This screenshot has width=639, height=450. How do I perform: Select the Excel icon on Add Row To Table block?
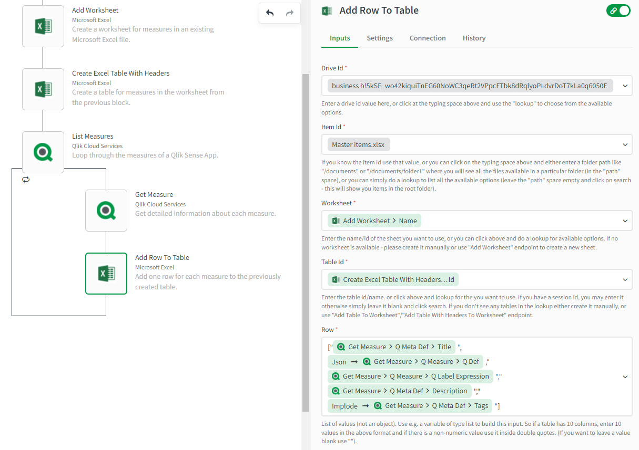106,274
